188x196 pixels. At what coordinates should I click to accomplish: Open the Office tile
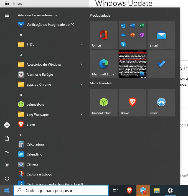[x=104, y=35]
